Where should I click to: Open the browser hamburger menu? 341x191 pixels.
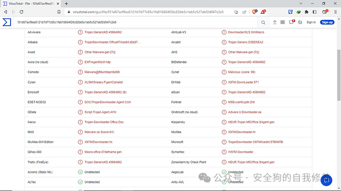(335, 12)
